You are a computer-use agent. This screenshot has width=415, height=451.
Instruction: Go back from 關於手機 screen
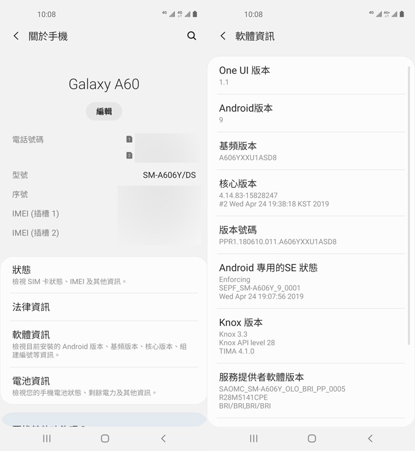pyautogui.click(x=16, y=36)
